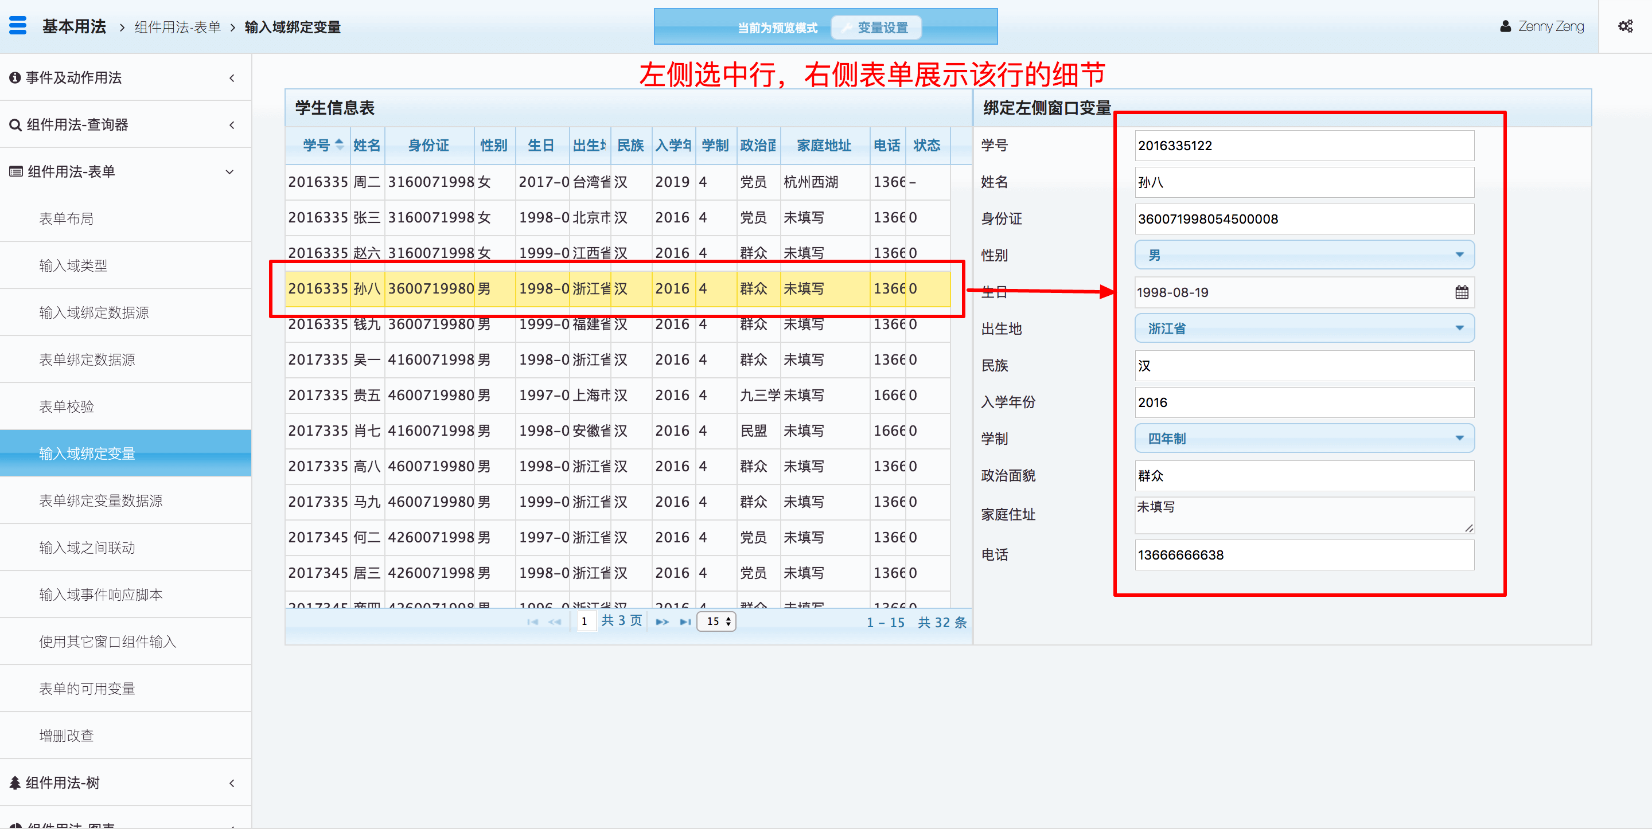
Task: Click the calendar icon in birthday field
Action: pyautogui.click(x=1462, y=292)
